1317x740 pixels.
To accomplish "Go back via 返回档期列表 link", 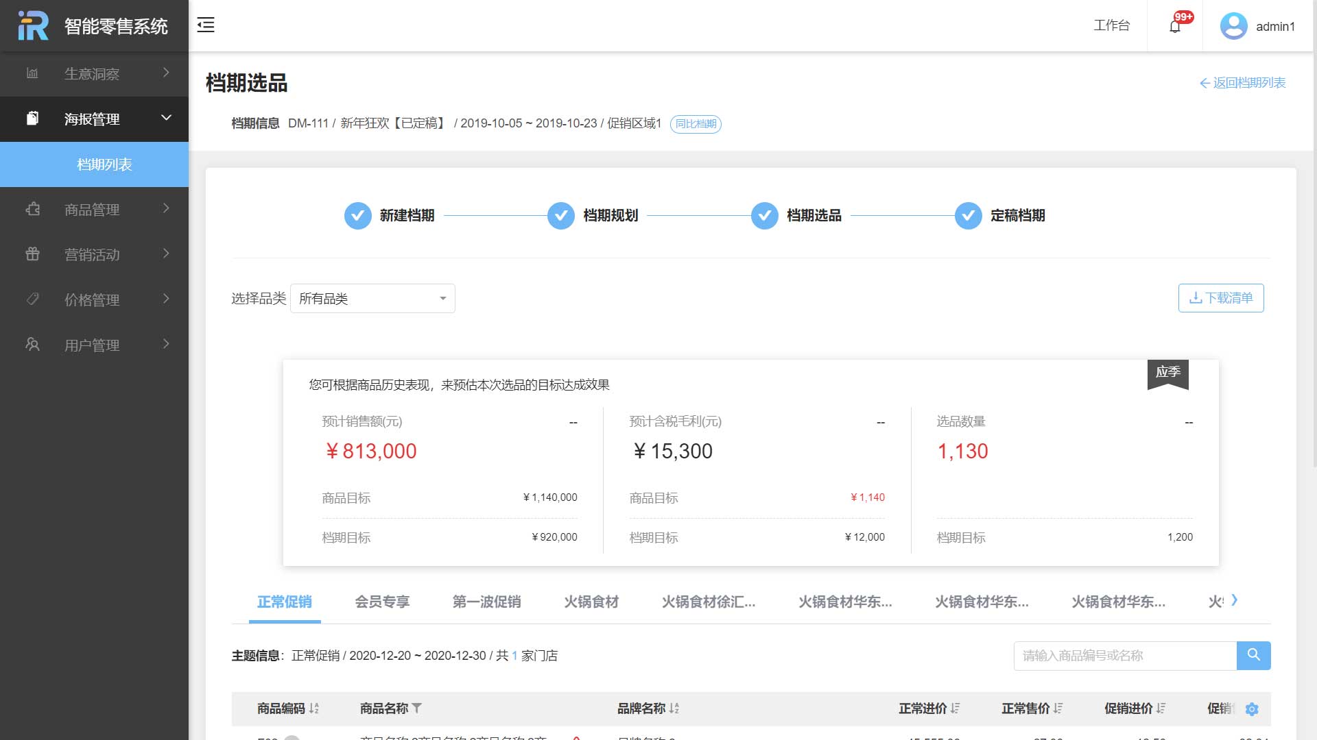I will [1242, 83].
